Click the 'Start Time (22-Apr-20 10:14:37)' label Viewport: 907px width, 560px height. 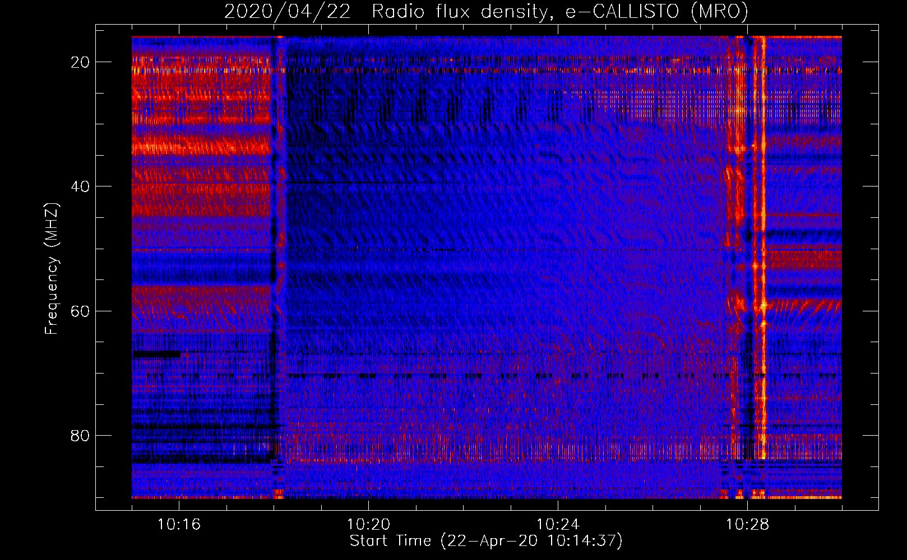[486, 541]
